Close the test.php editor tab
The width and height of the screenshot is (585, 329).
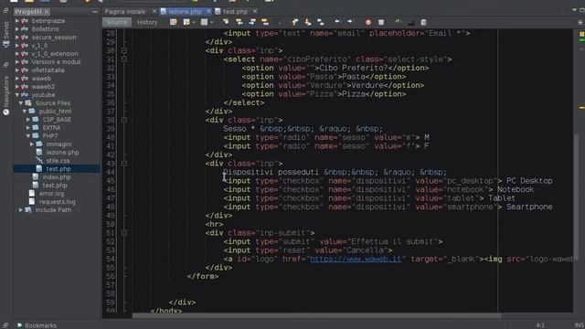255,12
